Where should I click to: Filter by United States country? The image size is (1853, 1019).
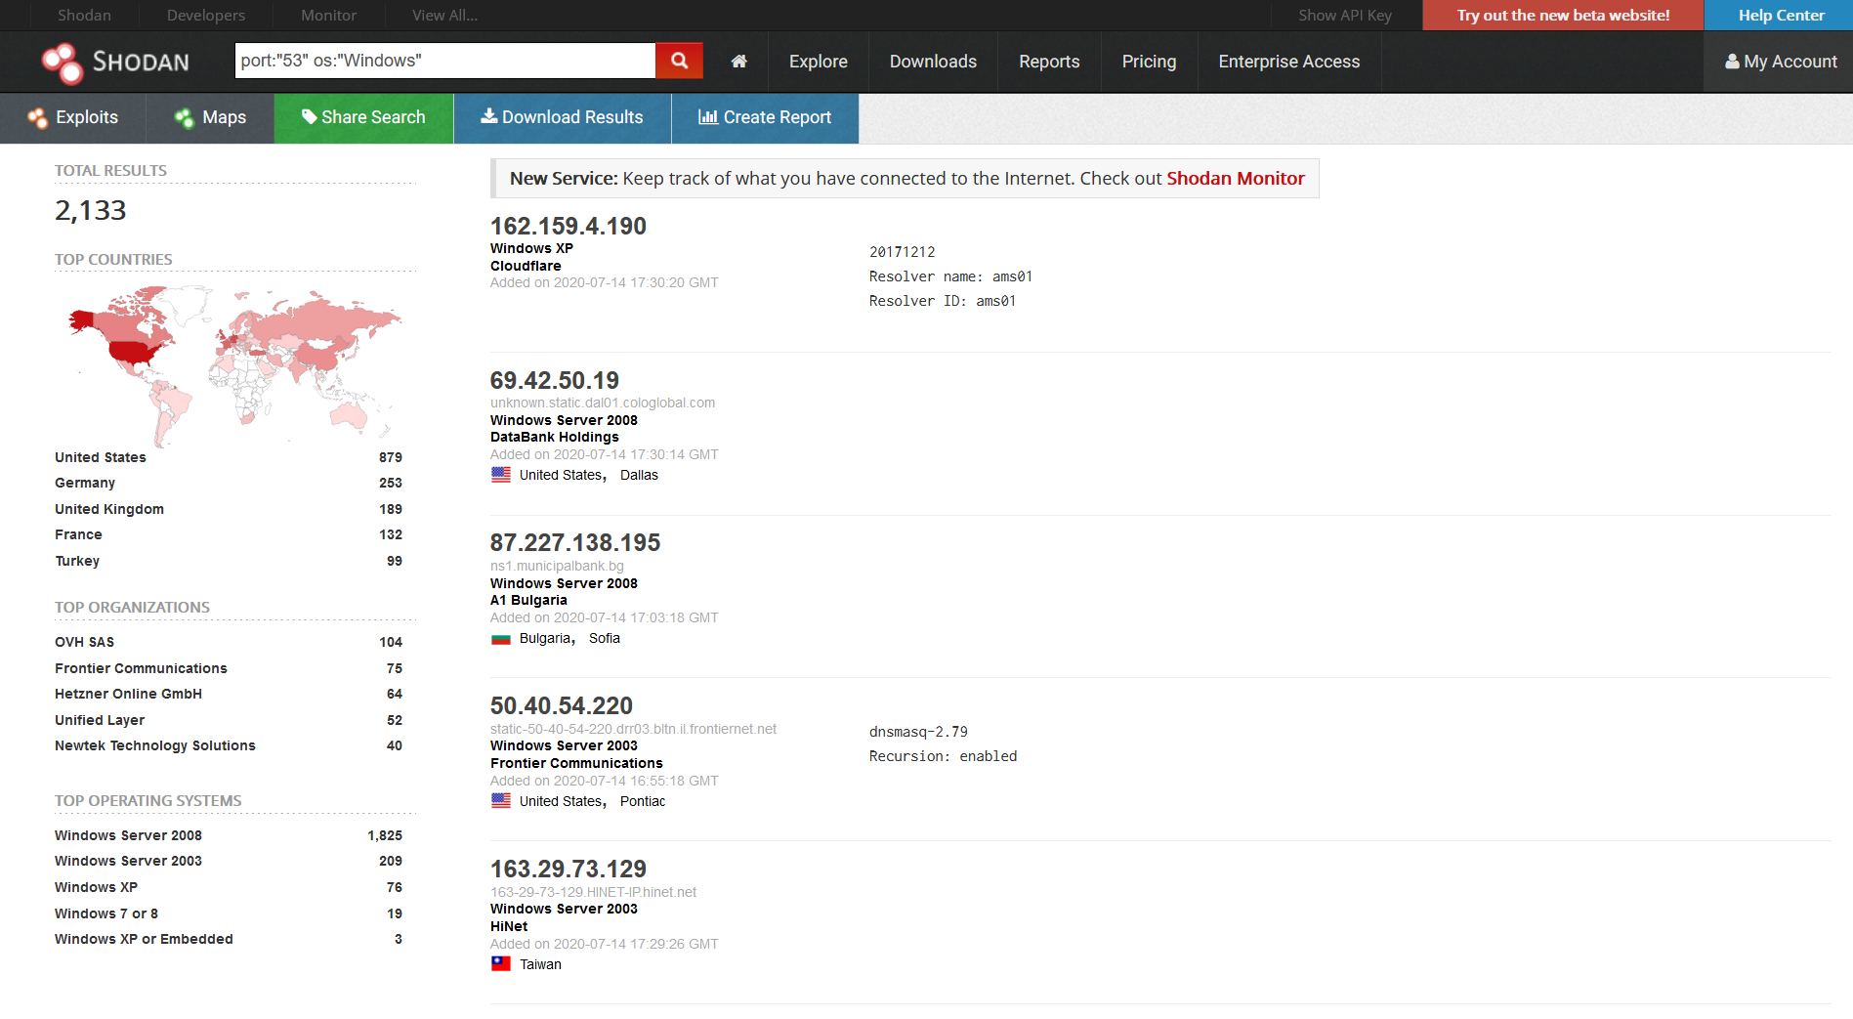[x=101, y=457]
